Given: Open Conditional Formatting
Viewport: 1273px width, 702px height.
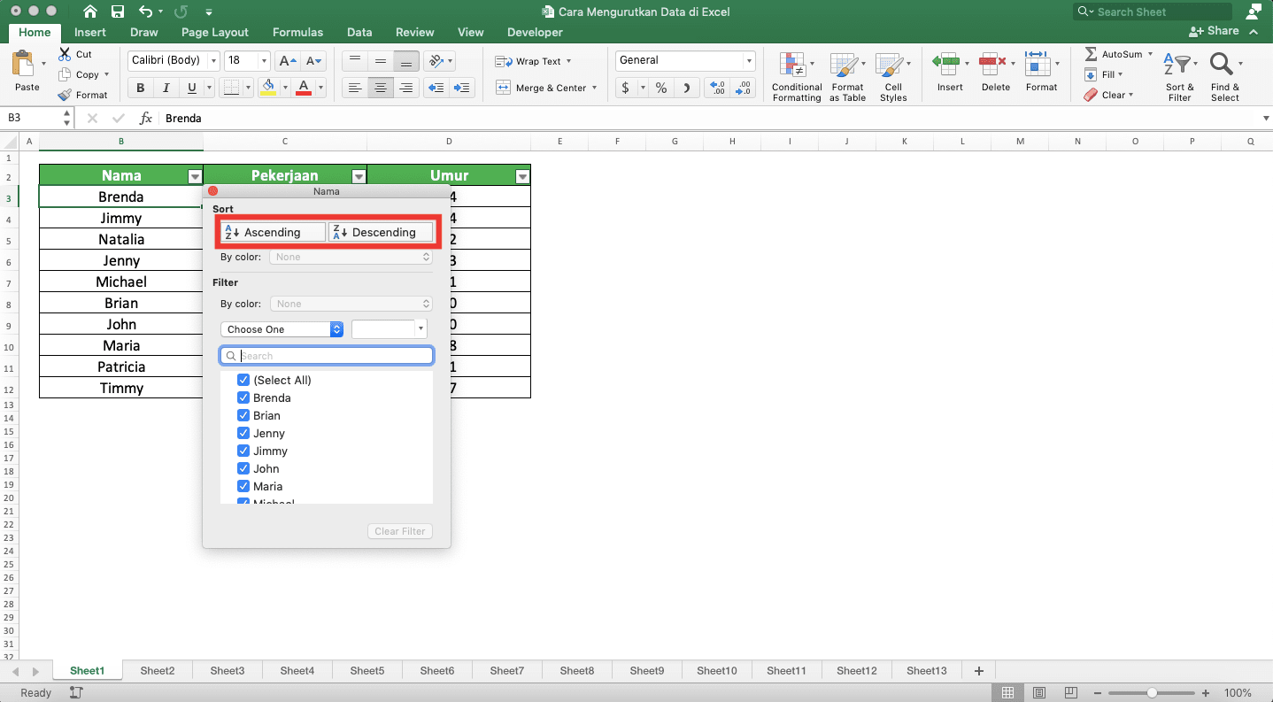Looking at the screenshot, I should [x=797, y=76].
